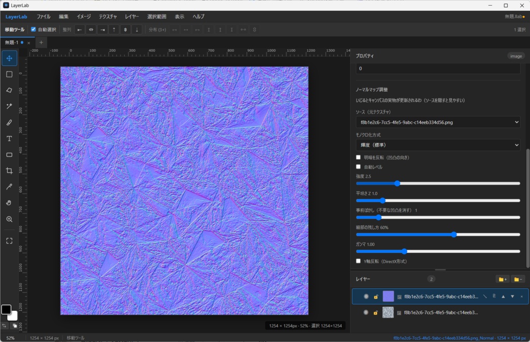
Task: Click the properties field containing 0
Action: click(x=438, y=68)
